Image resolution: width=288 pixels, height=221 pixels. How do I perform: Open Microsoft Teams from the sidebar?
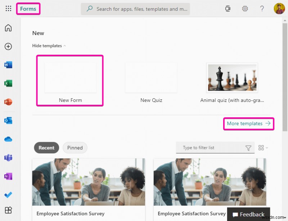click(8, 158)
